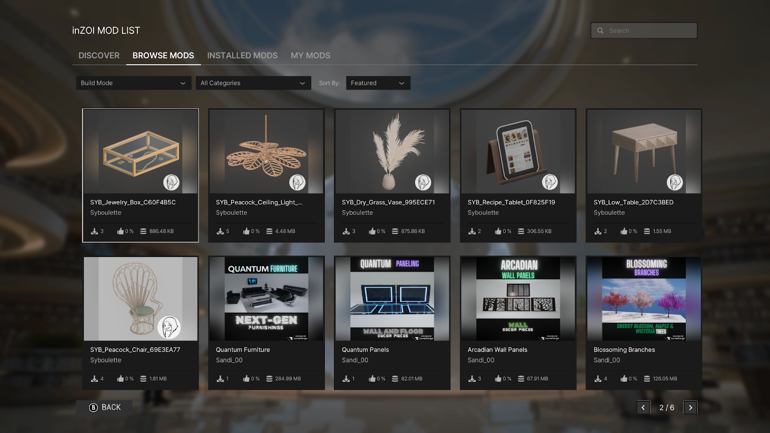Open the Featured sort dropdown

(378, 83)
